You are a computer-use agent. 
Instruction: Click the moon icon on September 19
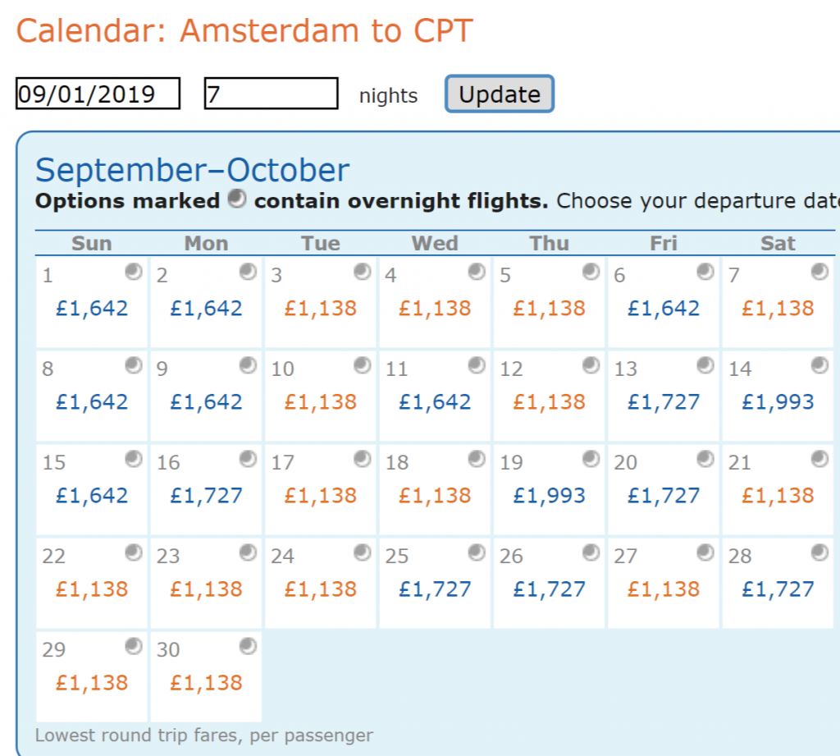(591, 459)
